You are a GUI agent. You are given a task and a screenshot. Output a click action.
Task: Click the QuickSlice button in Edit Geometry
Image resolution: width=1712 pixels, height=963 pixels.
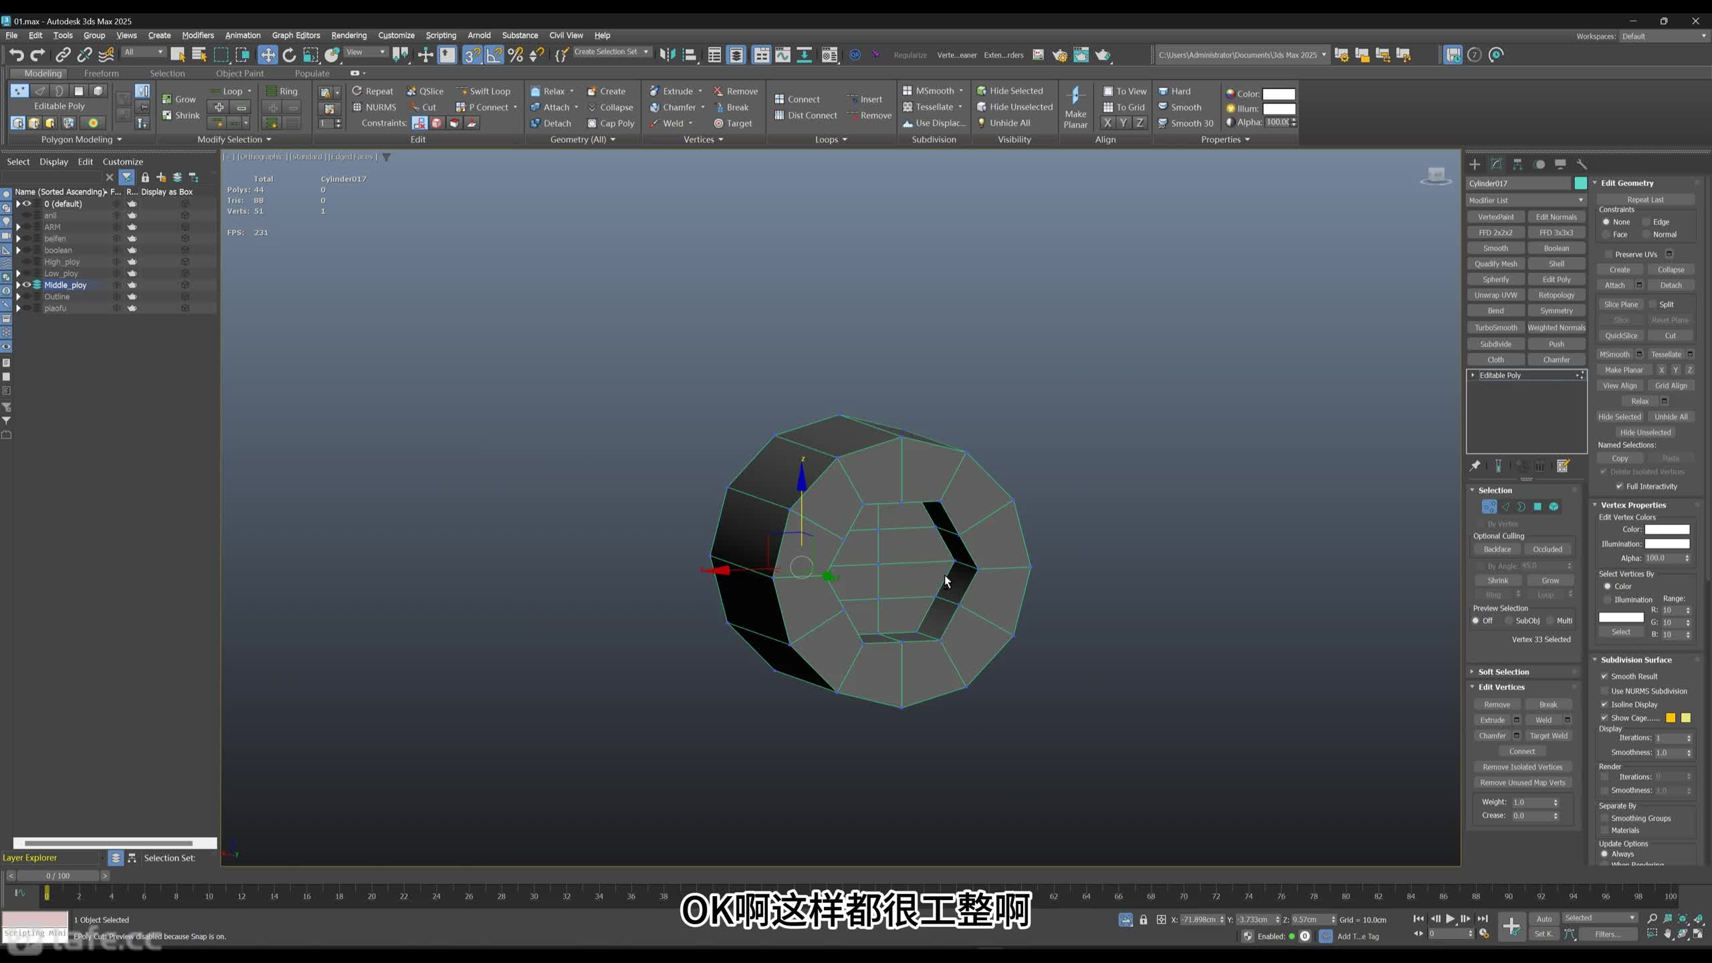pos(1621,336)
